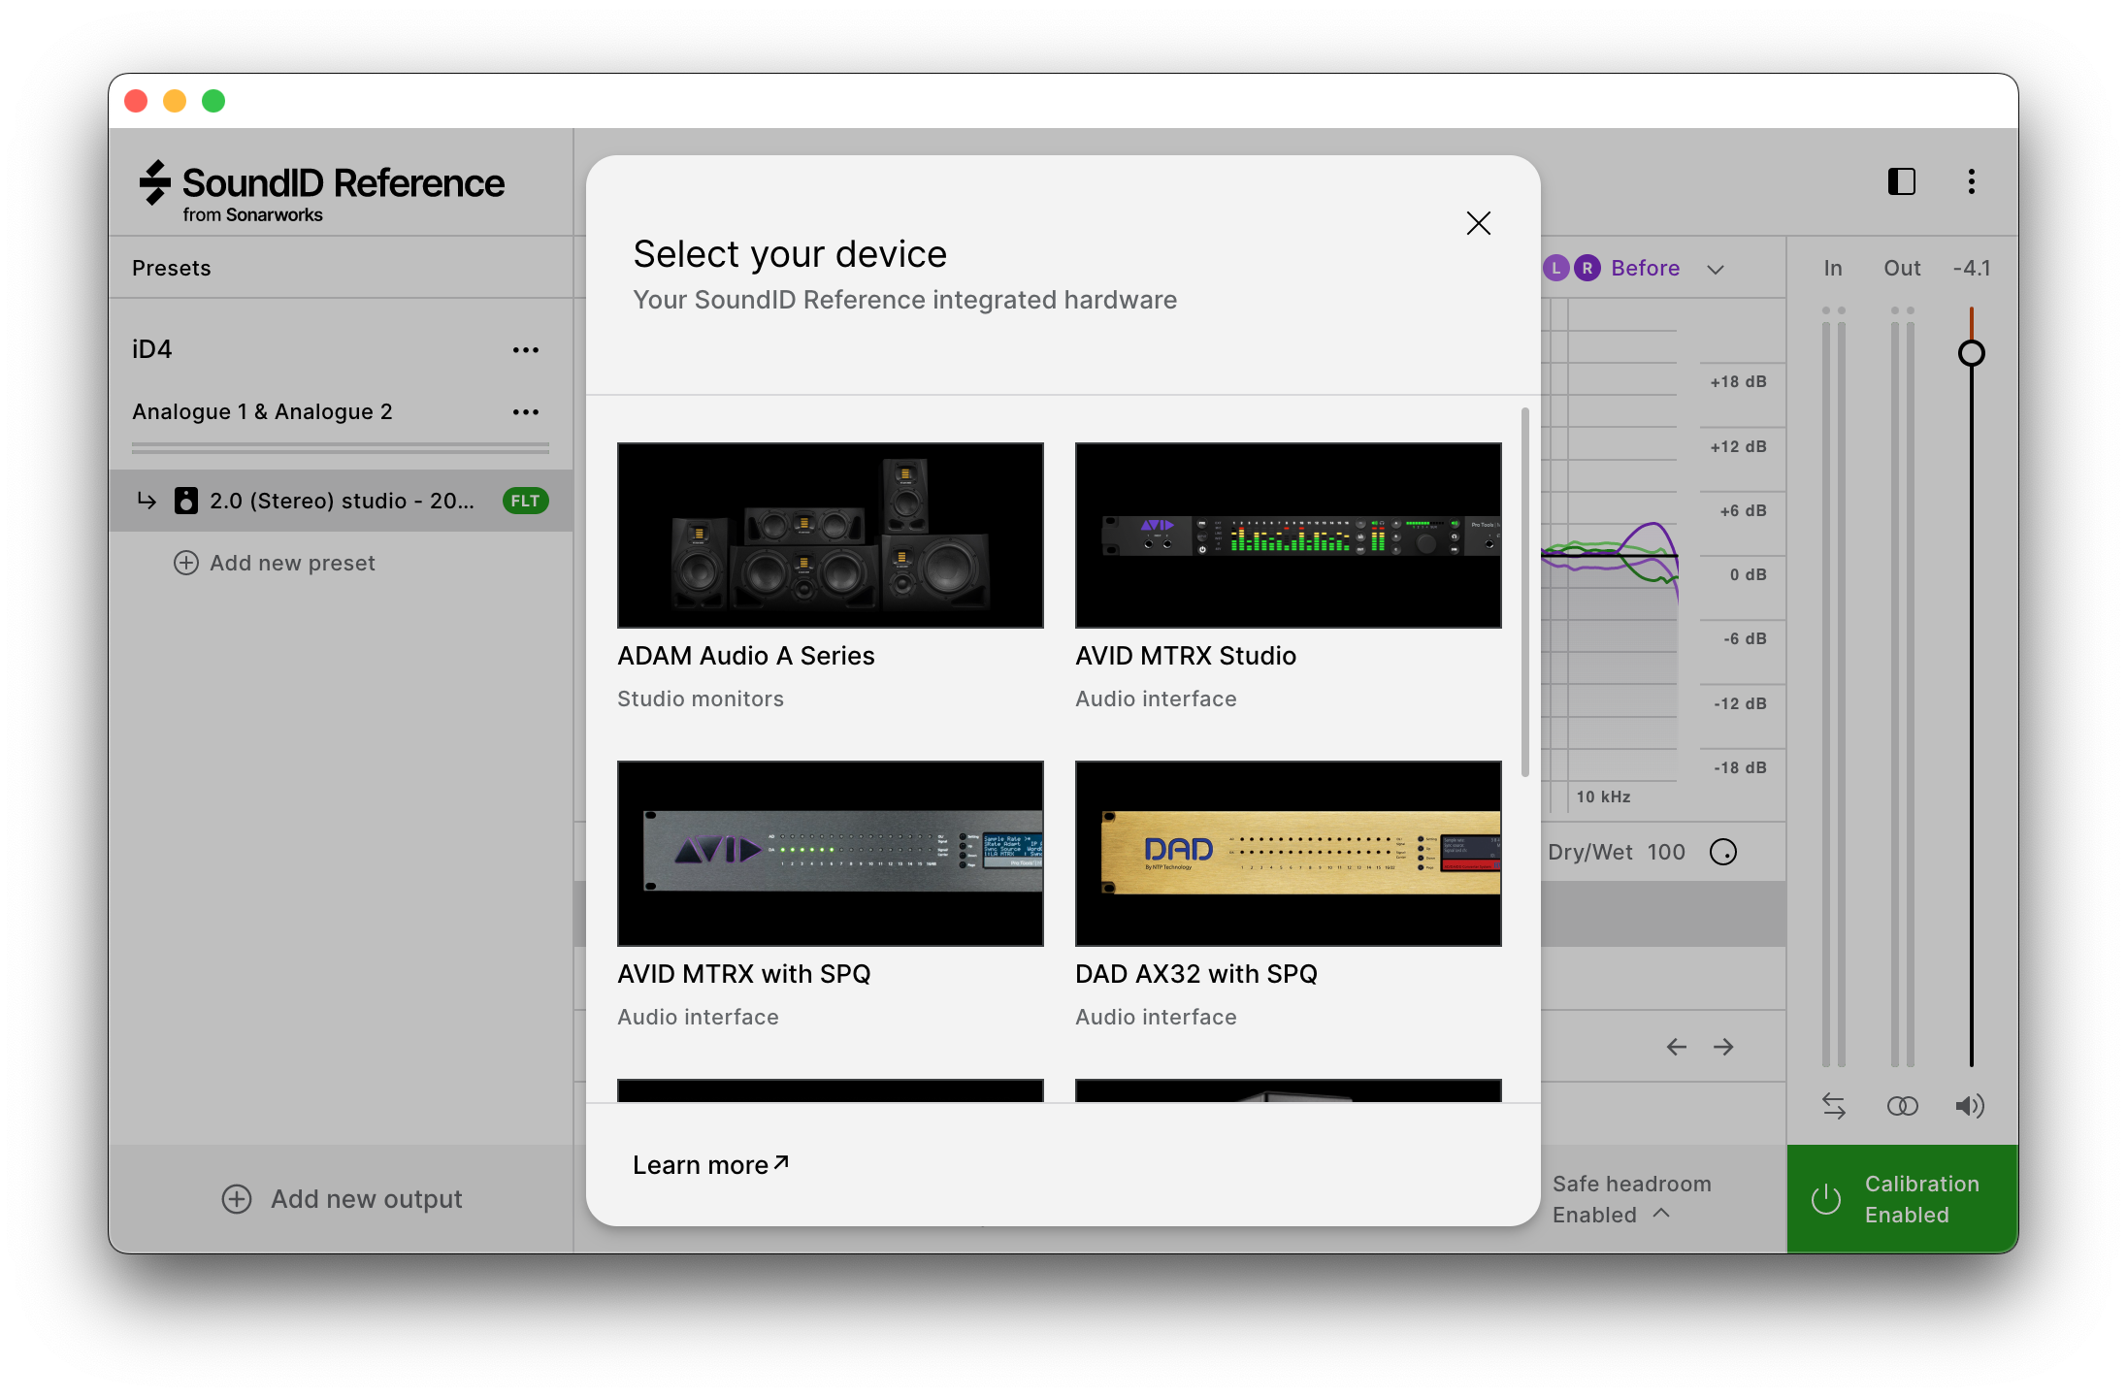This screenshot has width=2127, height=1397.
Task: Click the Dry/Wet knob
Action: tap(1723, 852)
